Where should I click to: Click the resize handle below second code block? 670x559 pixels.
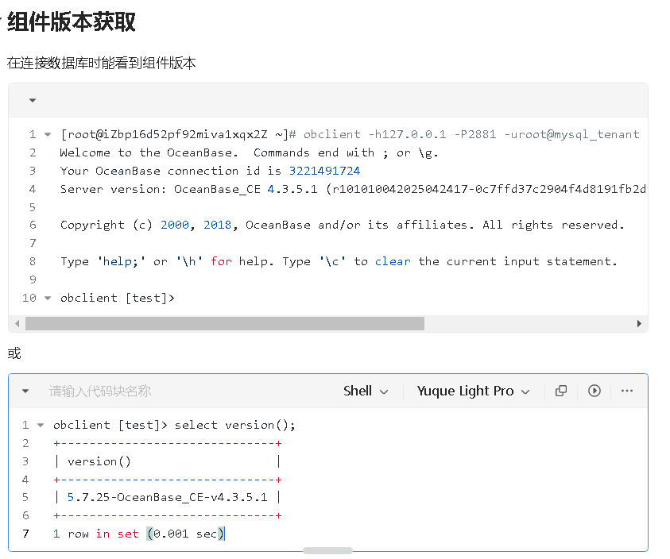[327, 550]
